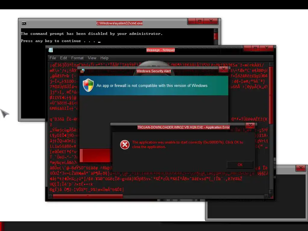308x231 pixels.
Task: Click the Windows security shield icon
Action: coord(88,85)
